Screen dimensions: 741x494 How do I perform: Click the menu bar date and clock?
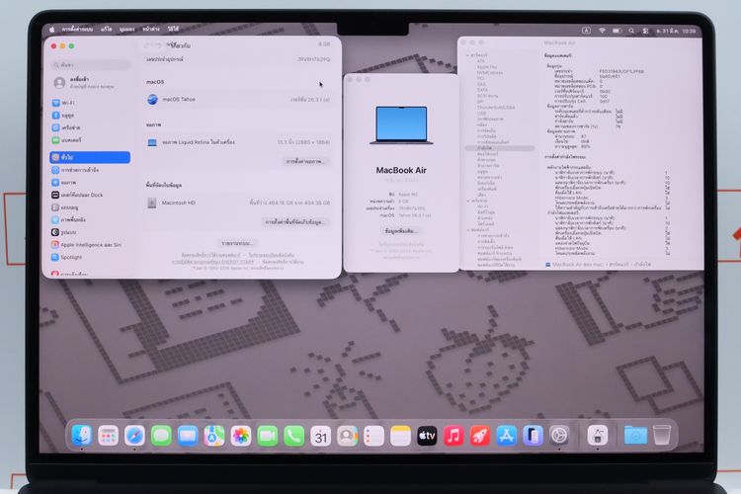click(676, 31)
